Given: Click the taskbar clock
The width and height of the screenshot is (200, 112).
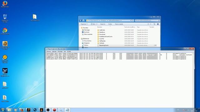Looking at the screenshot, I should click(x=194, y=110).
